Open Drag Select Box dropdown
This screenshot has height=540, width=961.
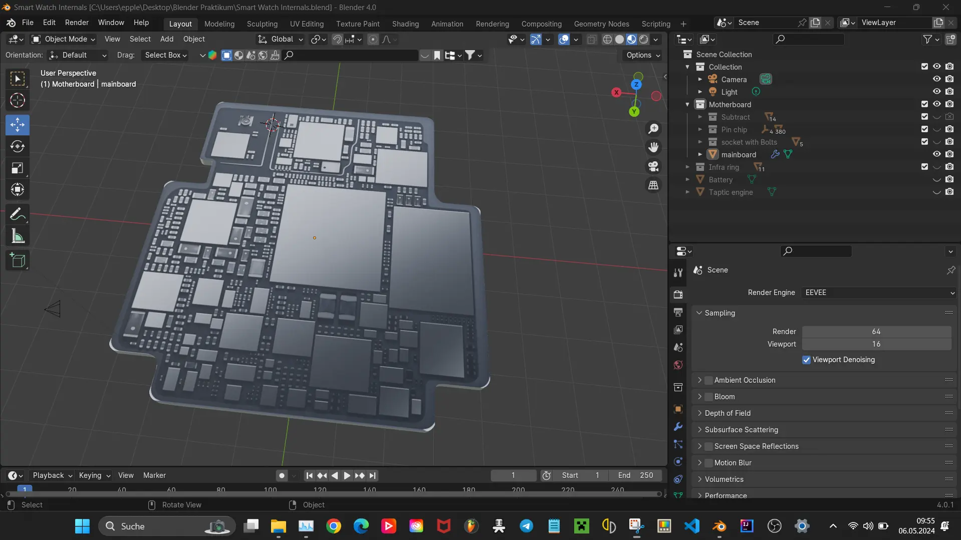pyautogui.click(x=165, y=55)
